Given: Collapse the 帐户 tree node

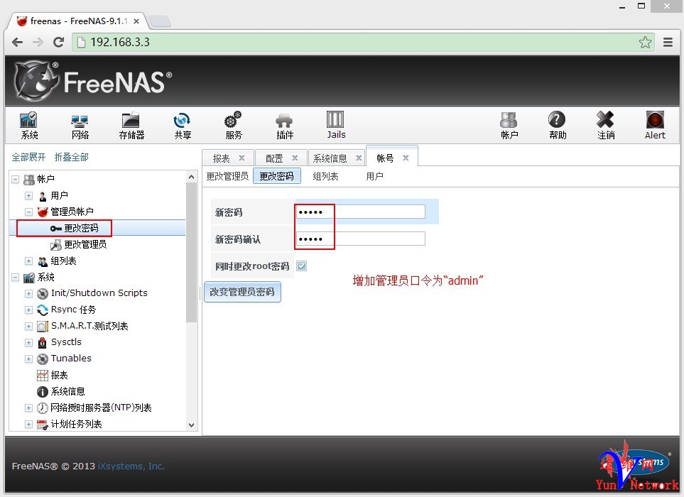Looking at the screenshot, I should (15, 179).
